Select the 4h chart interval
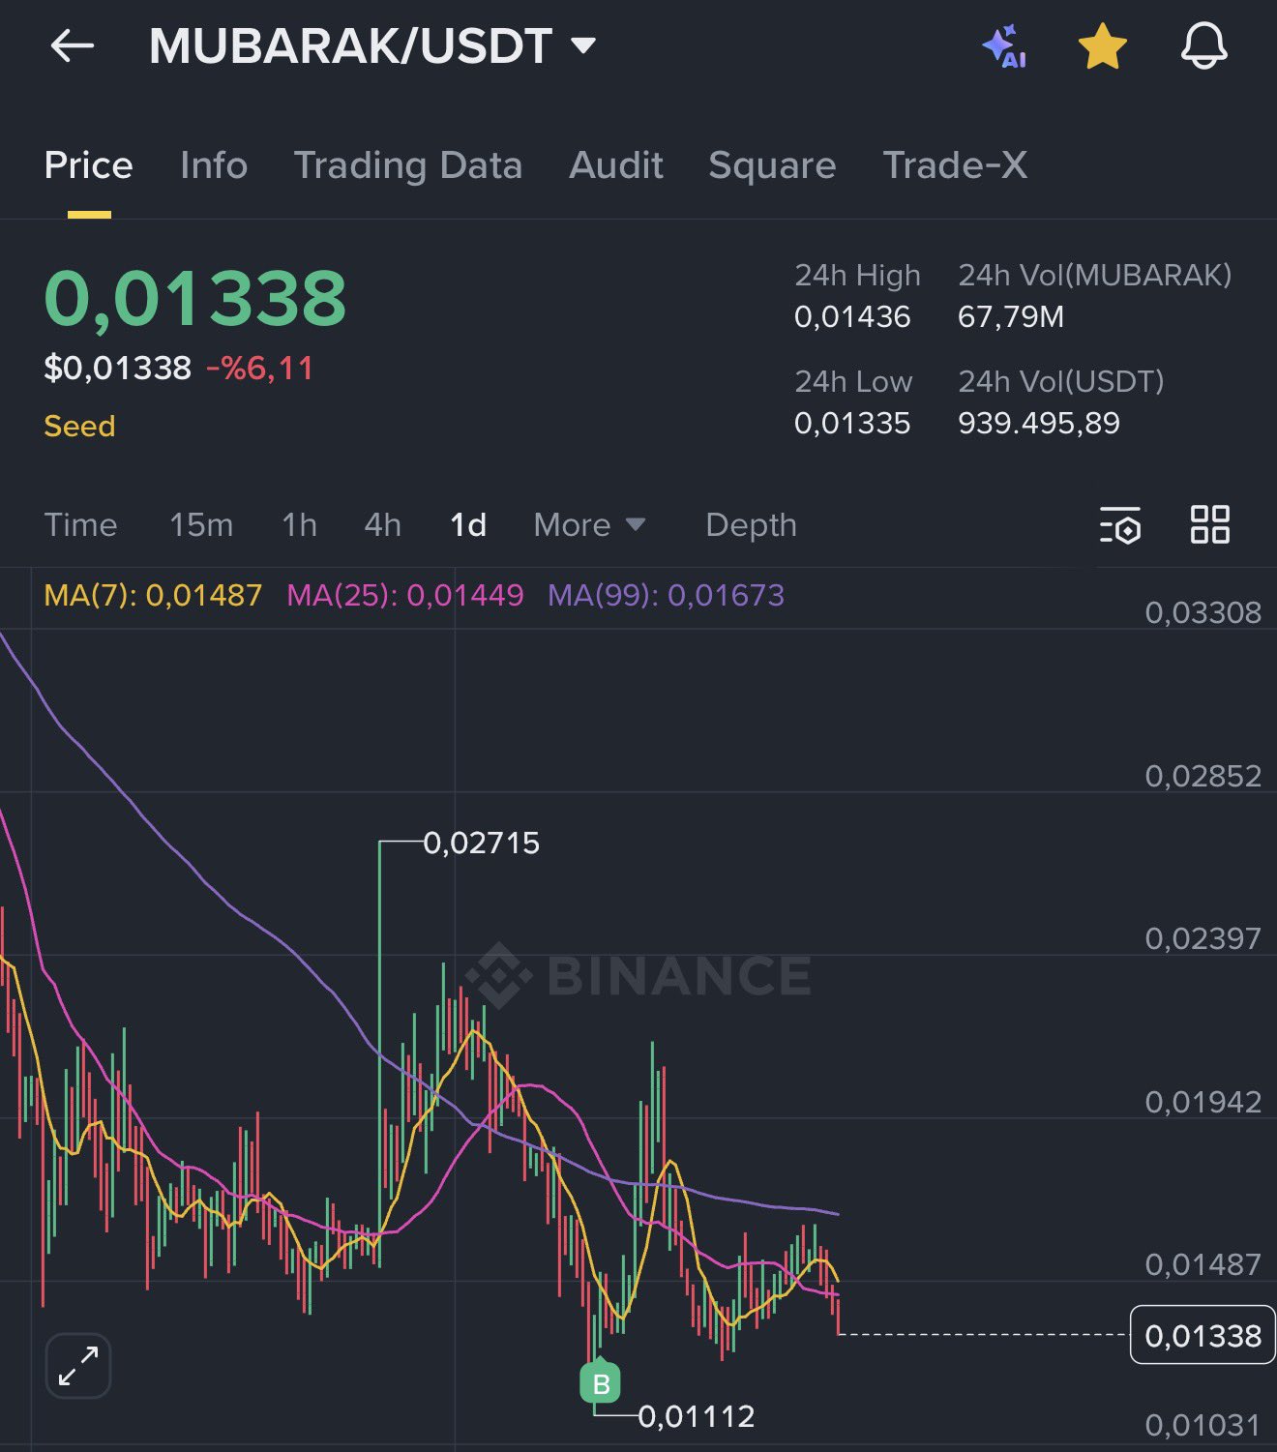1277x1452 pixels. [383, 524]
